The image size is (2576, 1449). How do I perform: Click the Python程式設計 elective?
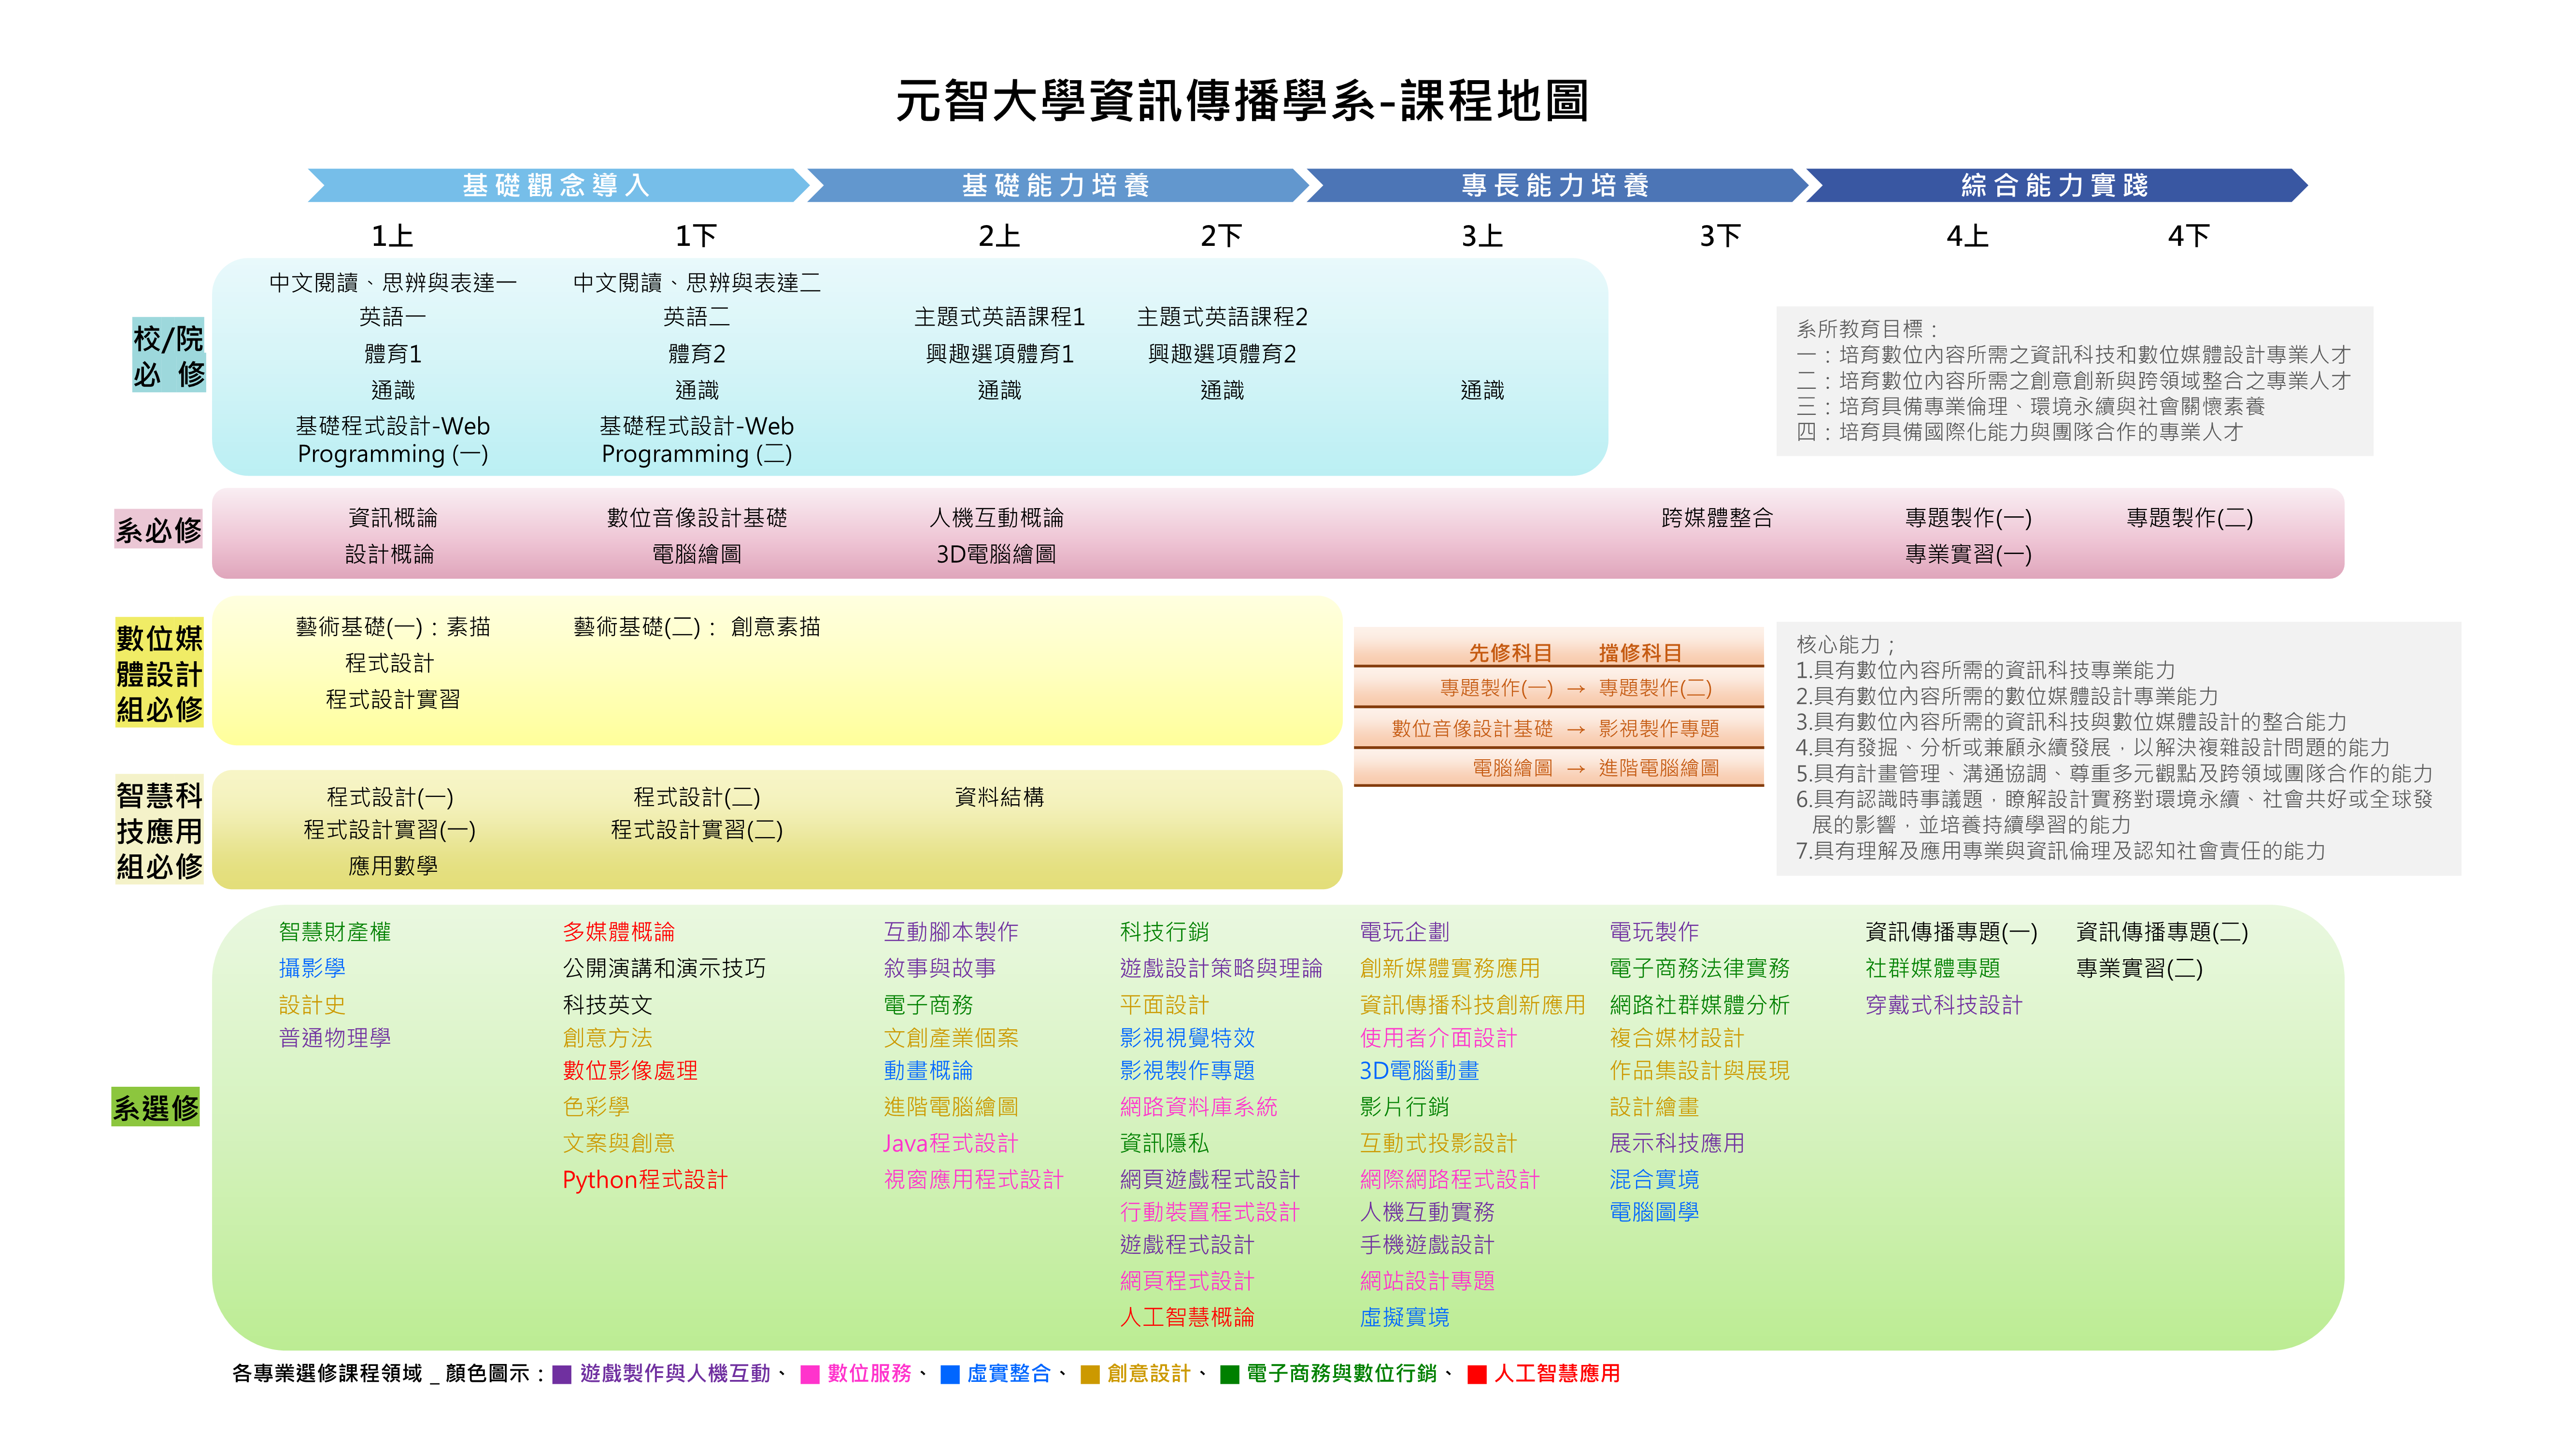tap(645, 1180)
